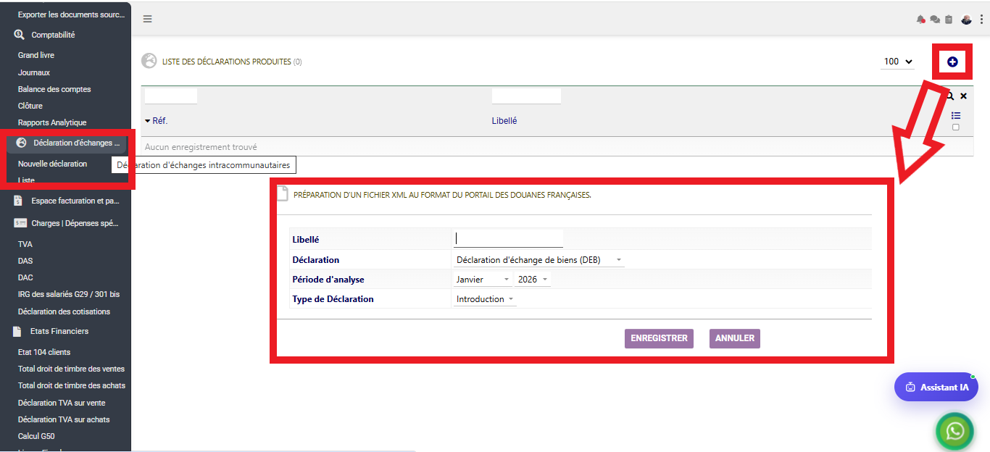Open the Type de Déclaration Introduction dropdown
The width and height of the screenshot is (990, 452).
pos(485,299)
